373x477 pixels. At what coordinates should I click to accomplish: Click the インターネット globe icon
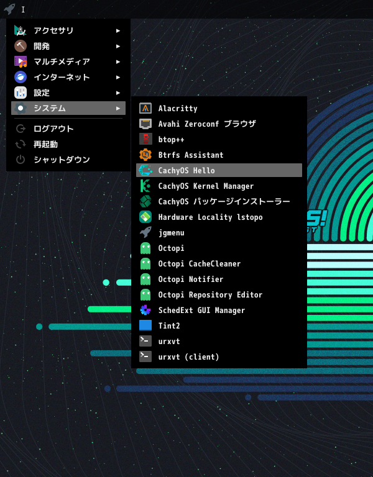click(21, 77)
